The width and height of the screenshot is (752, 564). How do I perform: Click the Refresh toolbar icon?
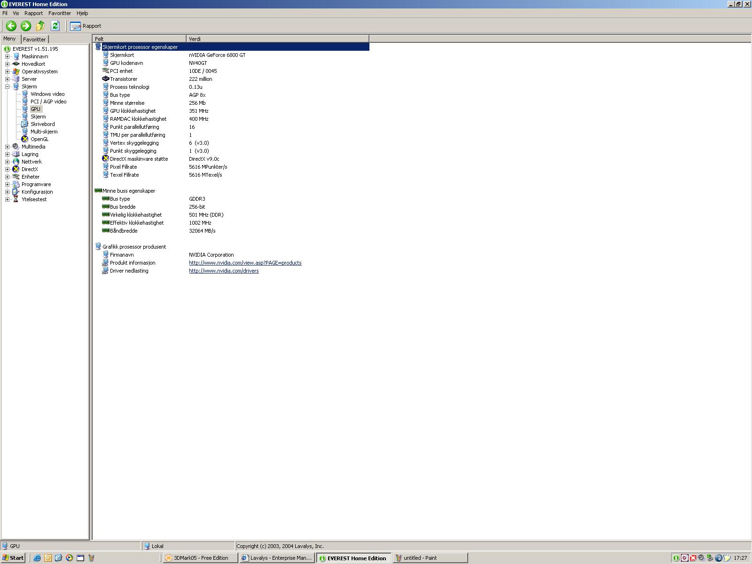[x=55, y=26]
